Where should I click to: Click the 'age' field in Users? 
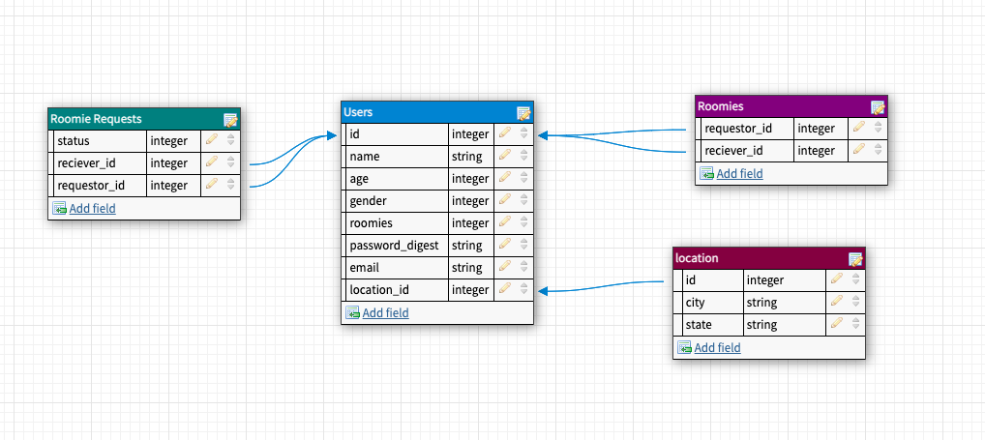click(x=359, y=179)
